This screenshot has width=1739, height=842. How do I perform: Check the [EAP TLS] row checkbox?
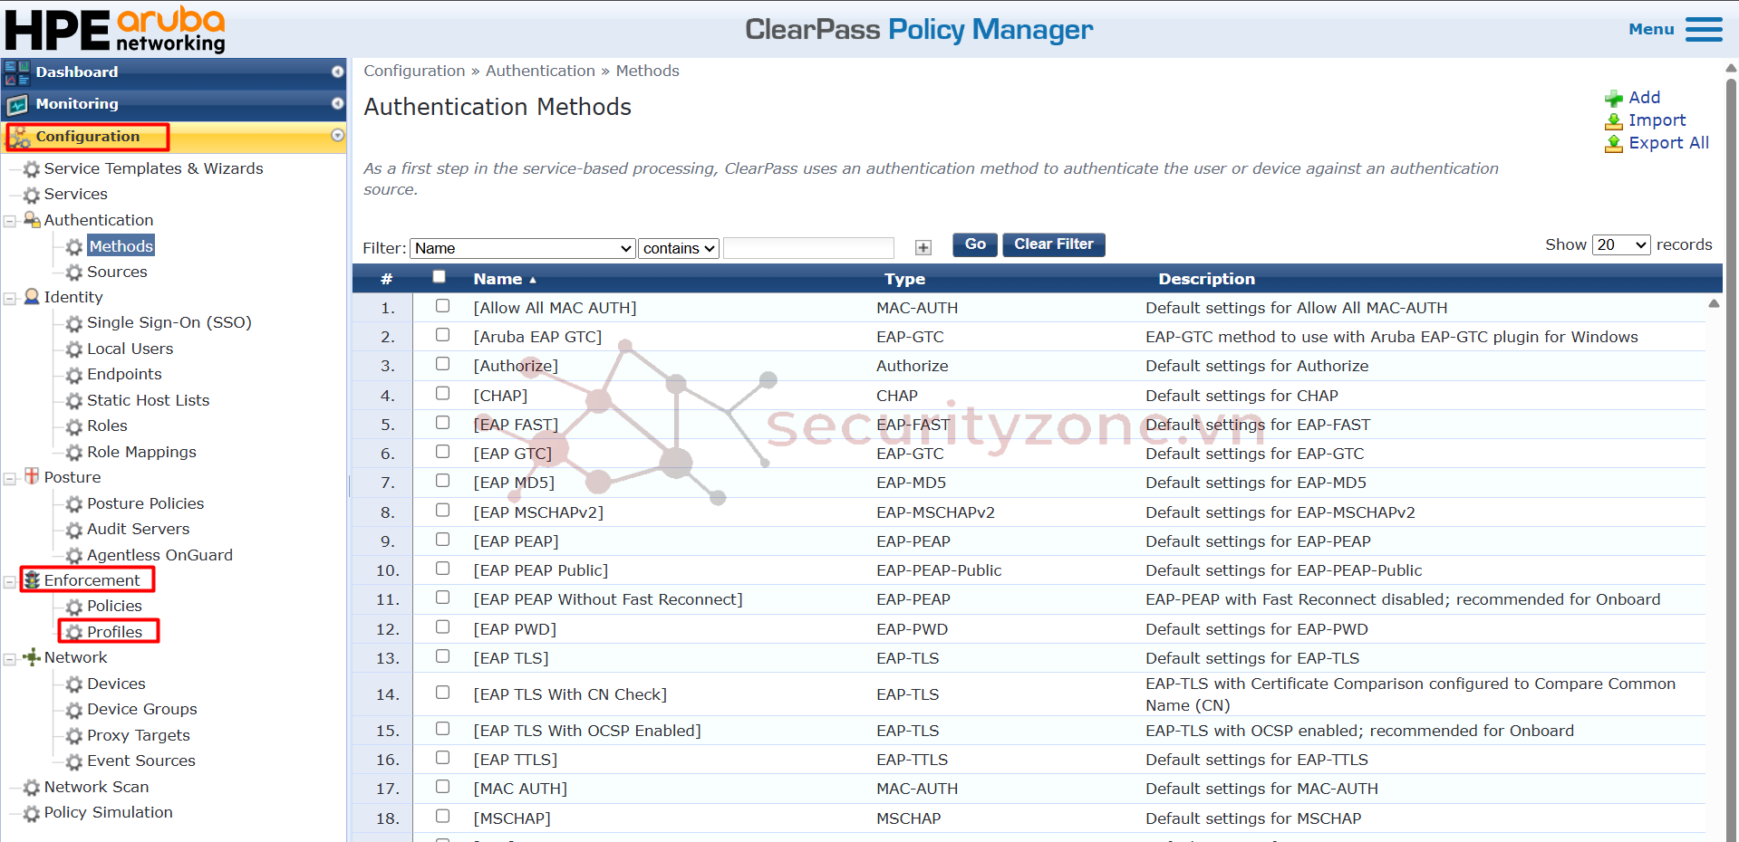pos(442,656)
